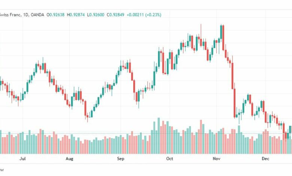Select the Jul label on time axis
Image resolution: width=292 pixels, height=176 pixels.
[22, 159]
